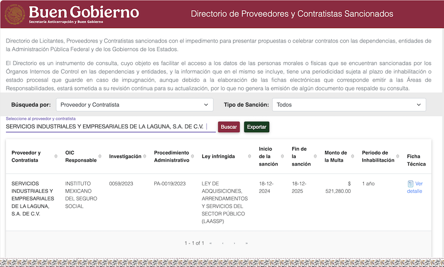Go to the first results page
This screenshot has height=267, width=444.
click(x=210, y=243)
